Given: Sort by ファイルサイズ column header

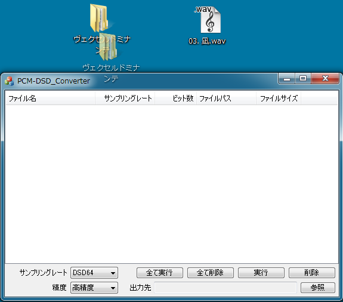Looking at the screenshot, I should pos(279,98).
